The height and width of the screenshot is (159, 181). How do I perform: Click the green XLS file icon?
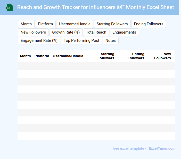click(10, 7)
